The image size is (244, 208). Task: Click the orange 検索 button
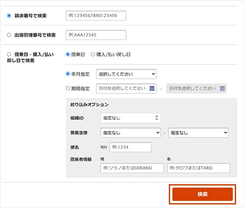coord(202,194)
